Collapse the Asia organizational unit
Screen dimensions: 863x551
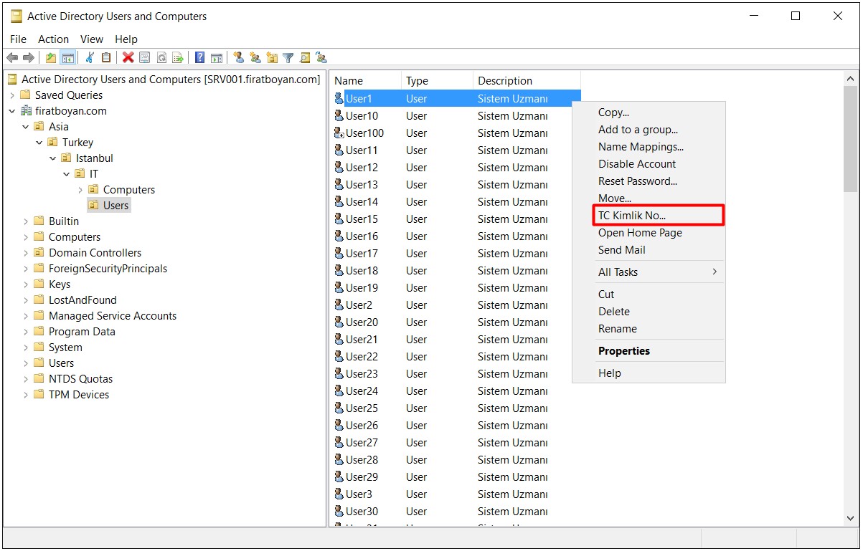tap(26, 127)
